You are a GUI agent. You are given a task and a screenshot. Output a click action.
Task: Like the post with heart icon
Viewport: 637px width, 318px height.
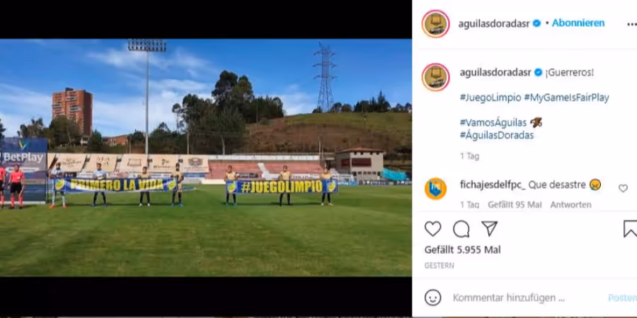point(432,229)
